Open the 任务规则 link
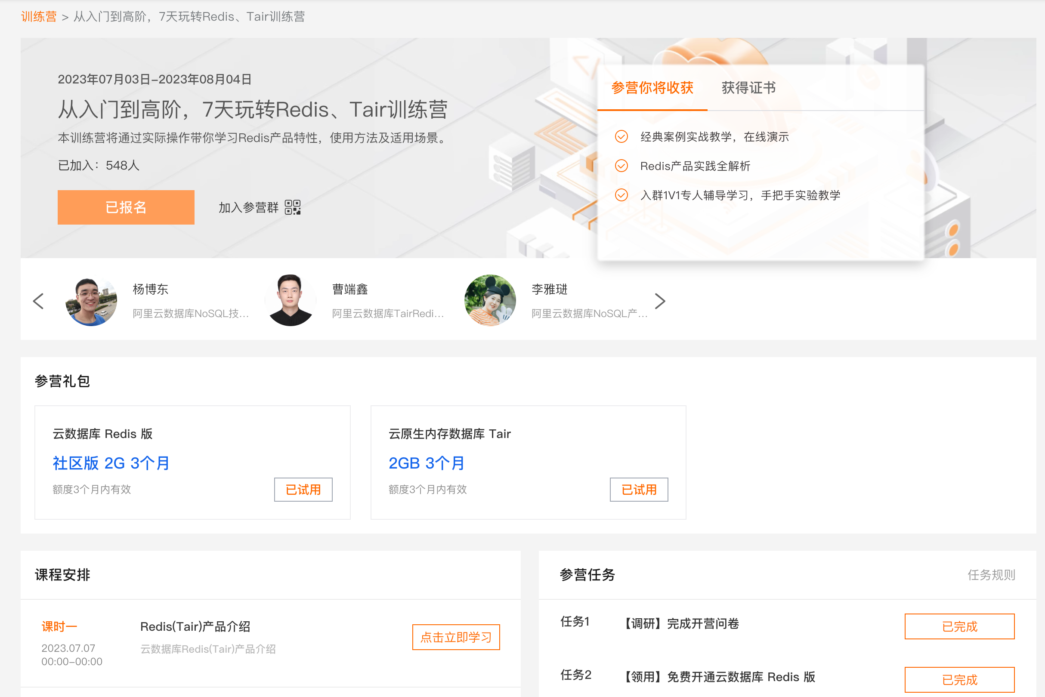 (x=991, y=575)
